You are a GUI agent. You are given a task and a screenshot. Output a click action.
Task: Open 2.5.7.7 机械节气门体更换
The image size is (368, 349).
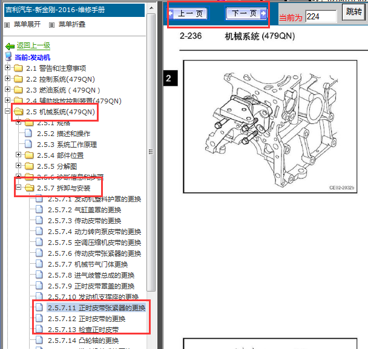click(x=88, y=264)
